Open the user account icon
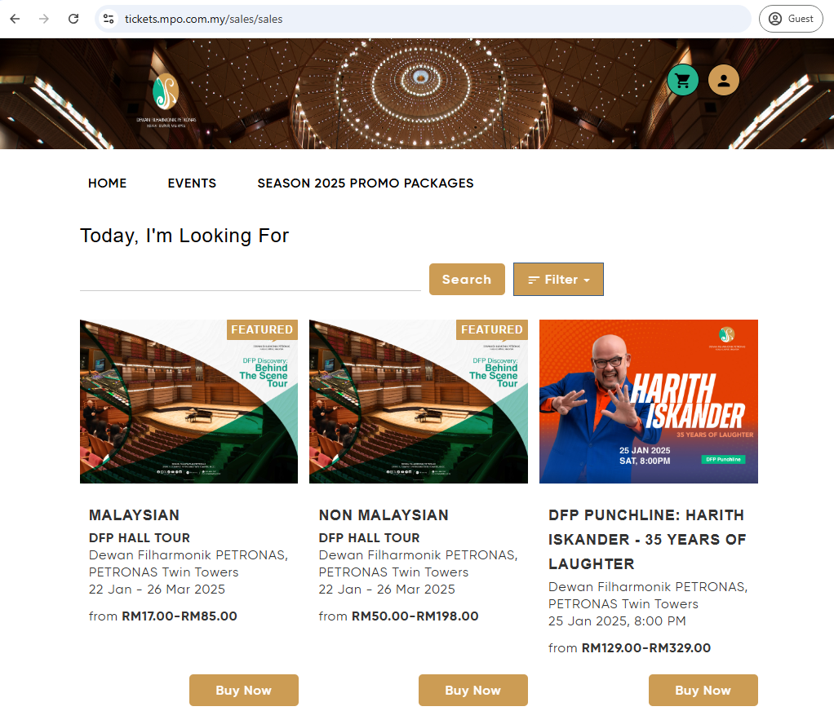The image size is (834, 711). coord(723,80)
